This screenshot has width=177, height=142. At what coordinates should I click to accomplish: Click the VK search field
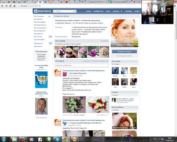pos(65,11)
